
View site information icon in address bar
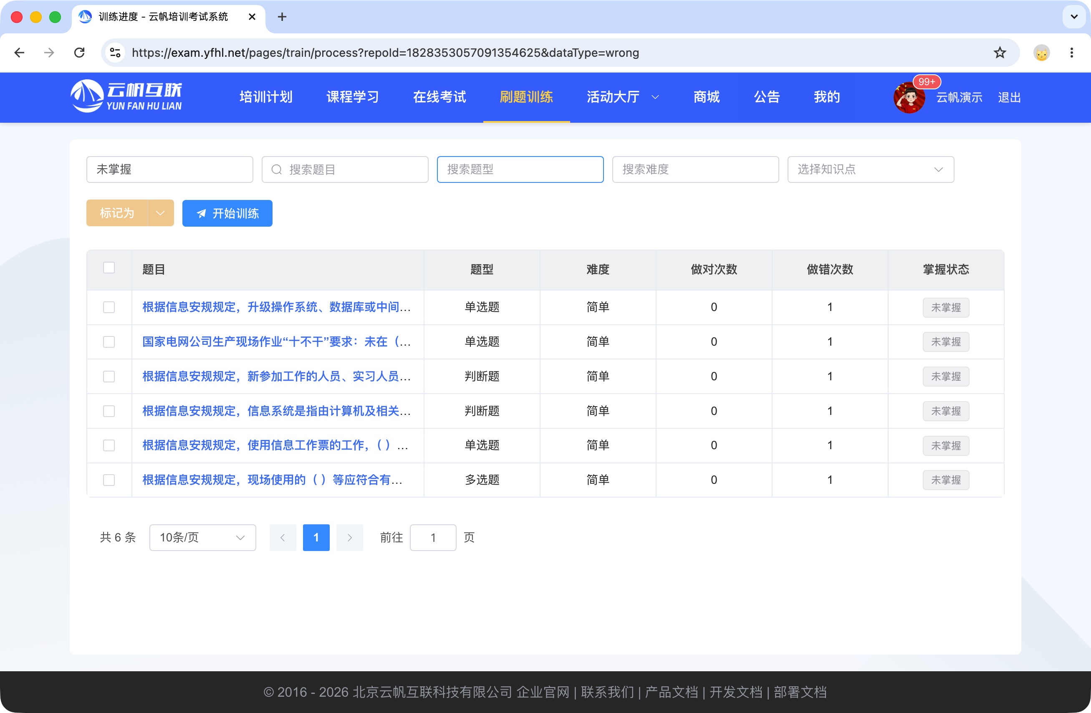115,53
